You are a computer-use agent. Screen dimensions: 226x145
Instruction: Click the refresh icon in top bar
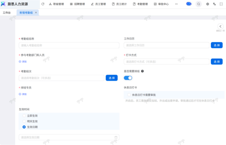[x=43, y=4]
